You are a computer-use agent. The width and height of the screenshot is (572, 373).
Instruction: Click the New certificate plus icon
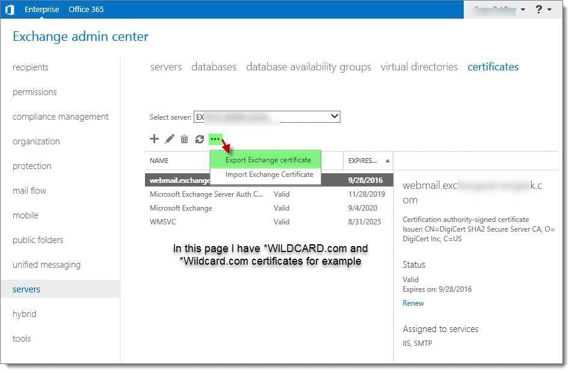pos(155,139)
